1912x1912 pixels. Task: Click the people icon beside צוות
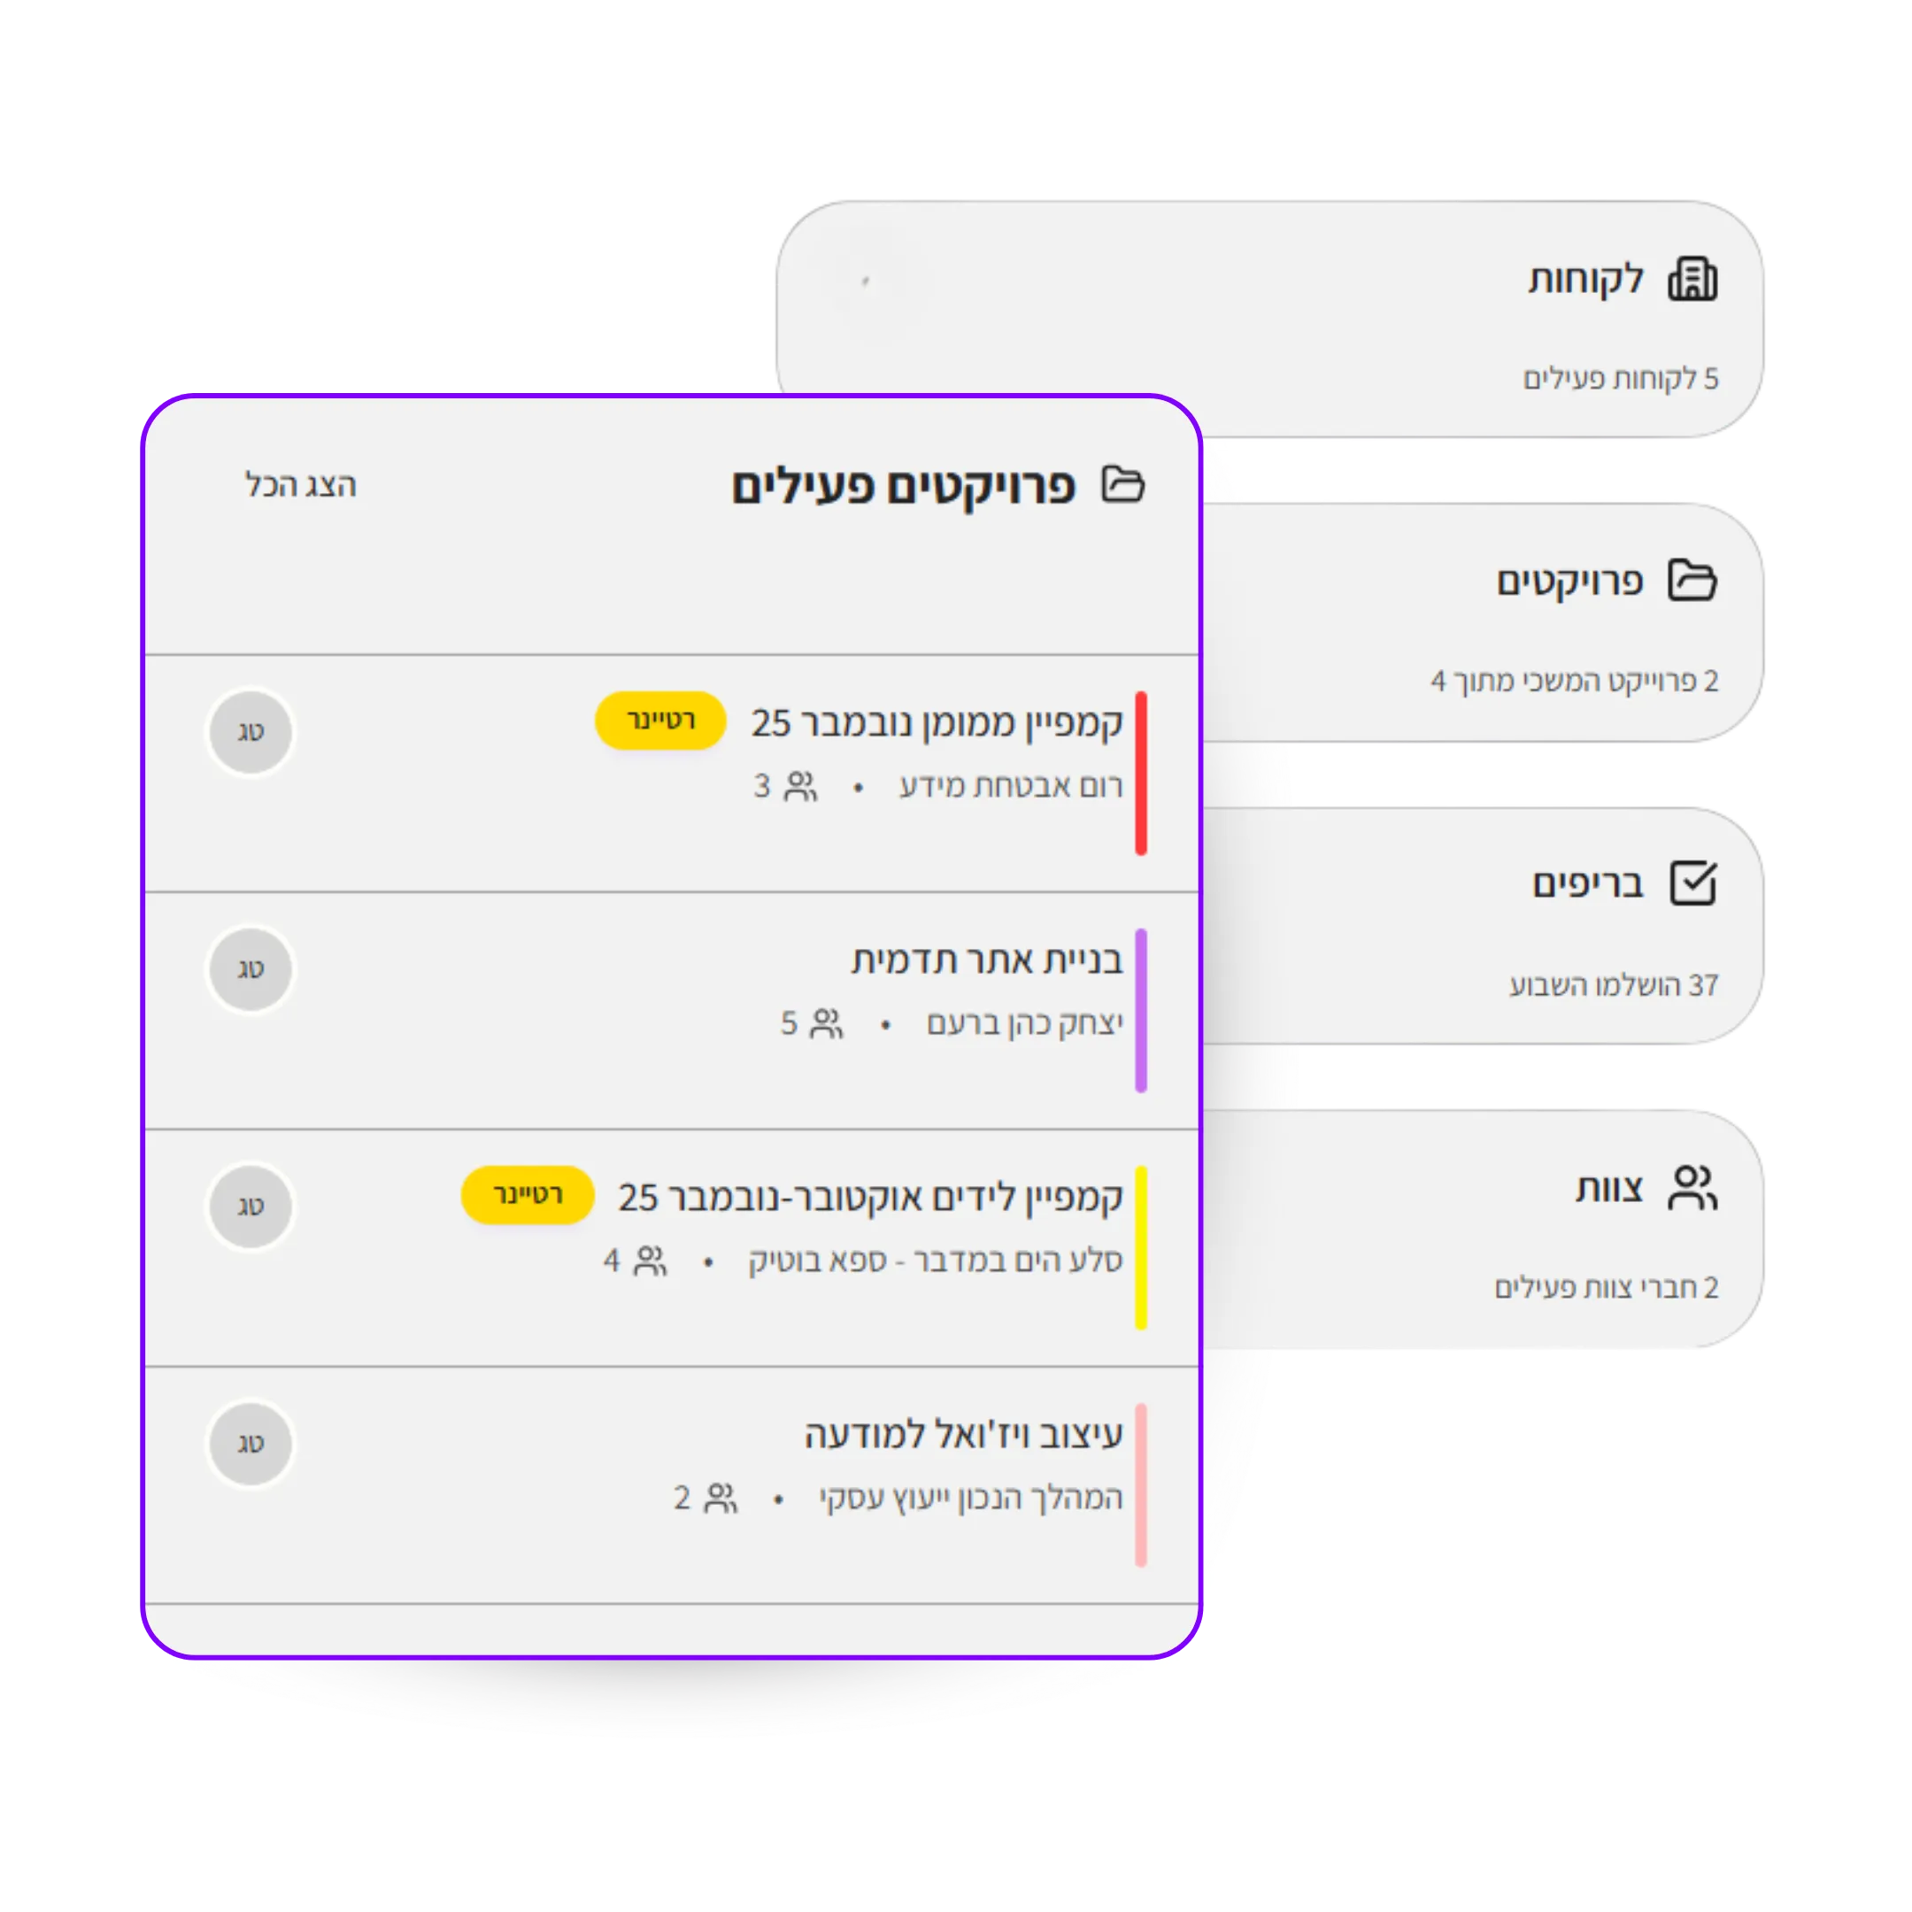(x=1692, y=1186)
